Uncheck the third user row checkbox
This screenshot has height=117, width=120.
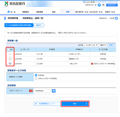tap(10, 63)
